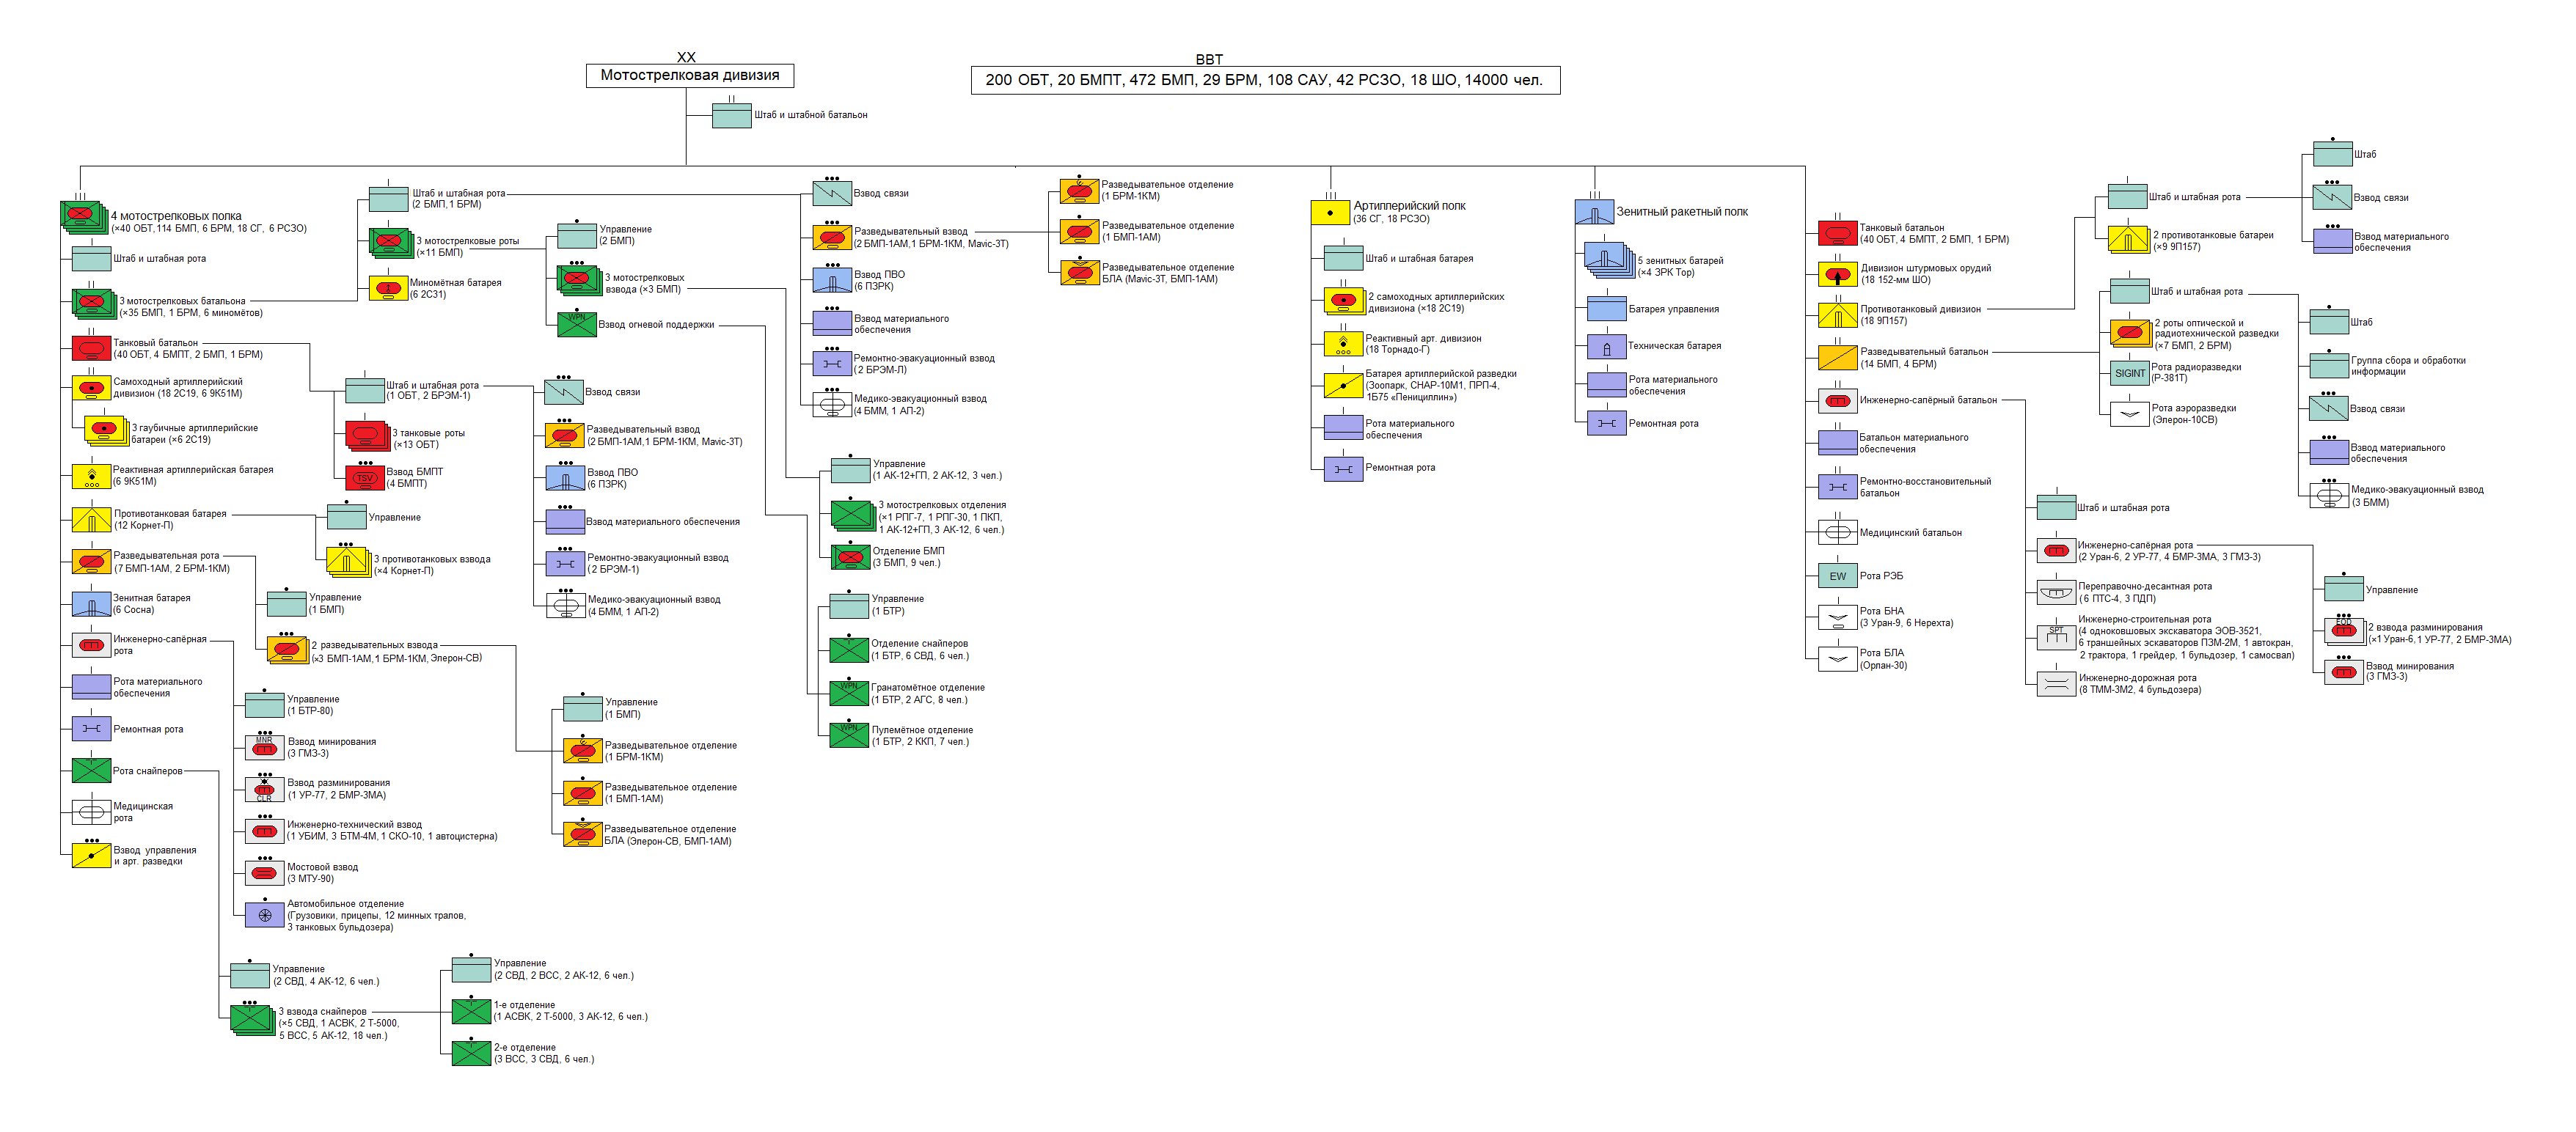Viewport: 2576px width, 1132px height.
Task: Click the Мотострелковая дивизия title box
Action: point(690,75)
